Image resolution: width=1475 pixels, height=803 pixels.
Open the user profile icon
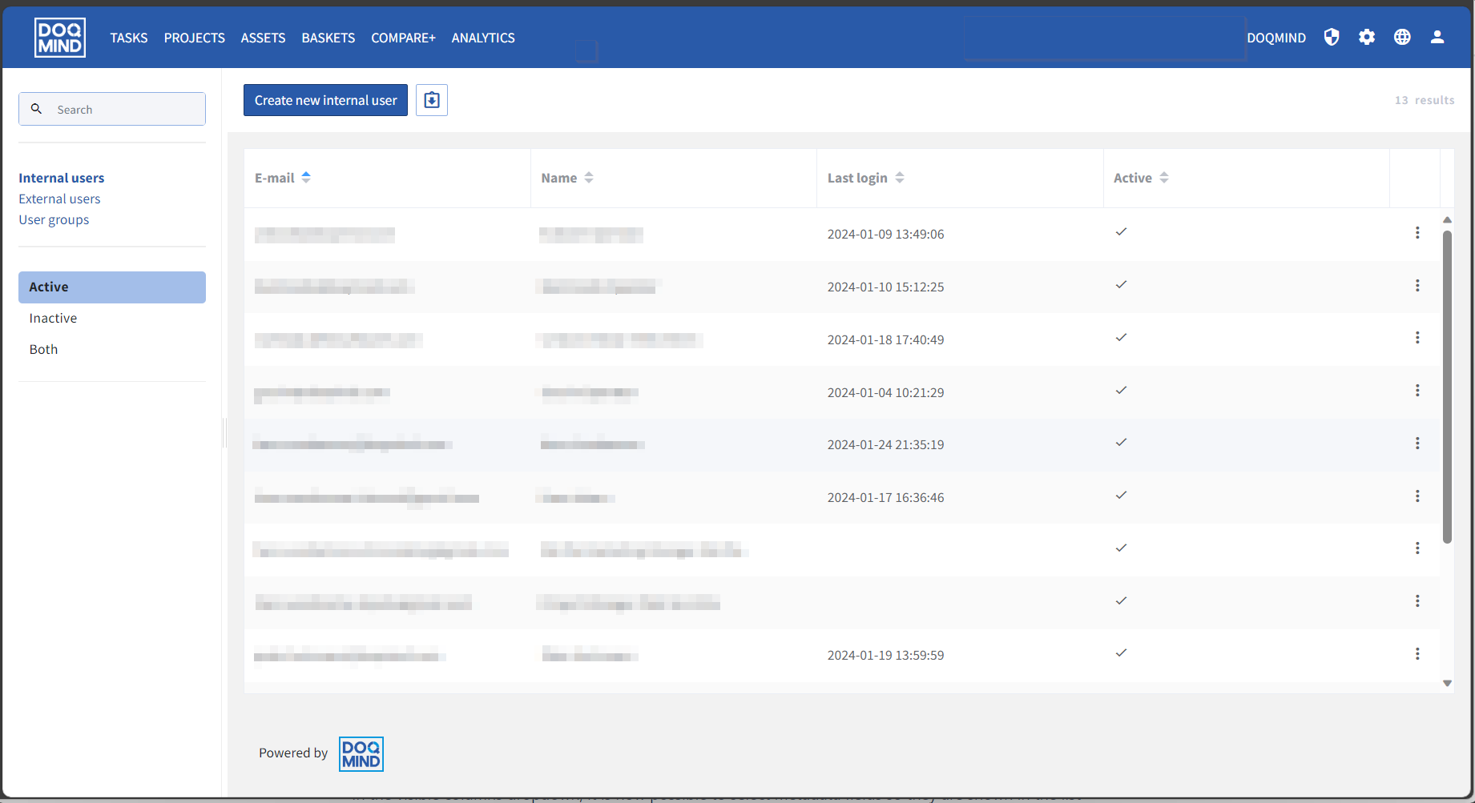point(1437,37)
